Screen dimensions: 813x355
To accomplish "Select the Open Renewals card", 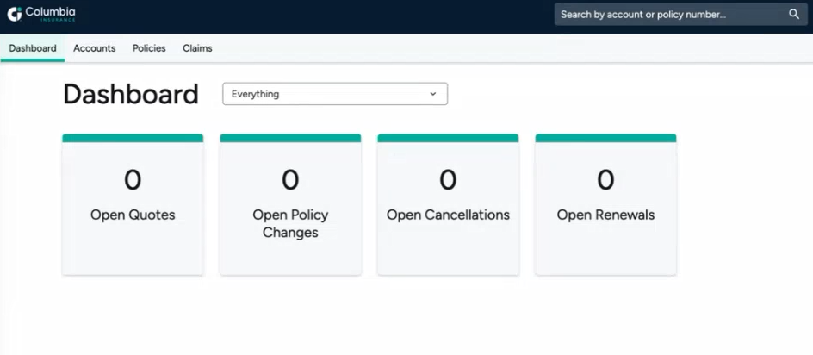I will (x=605, y=204).
